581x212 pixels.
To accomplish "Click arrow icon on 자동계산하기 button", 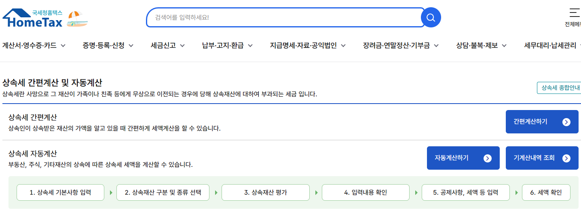I will pos(488,158).
